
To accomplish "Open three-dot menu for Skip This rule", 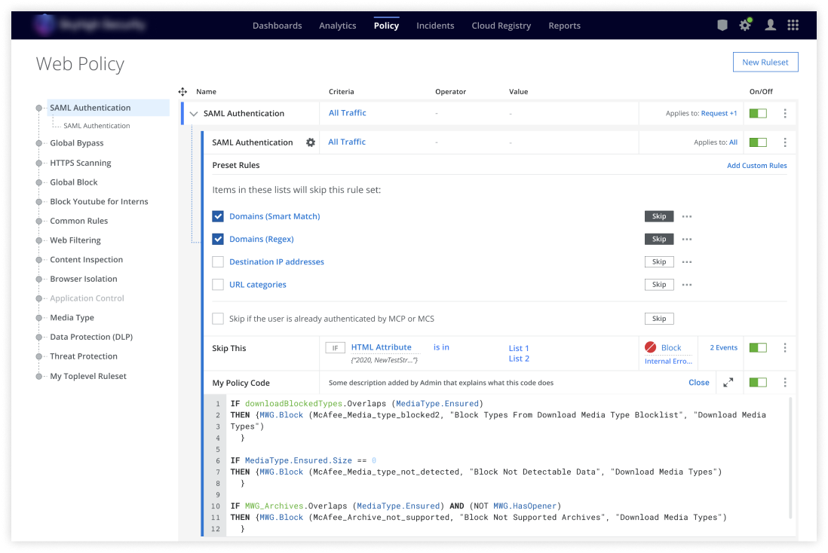I will tap(785, 348).
